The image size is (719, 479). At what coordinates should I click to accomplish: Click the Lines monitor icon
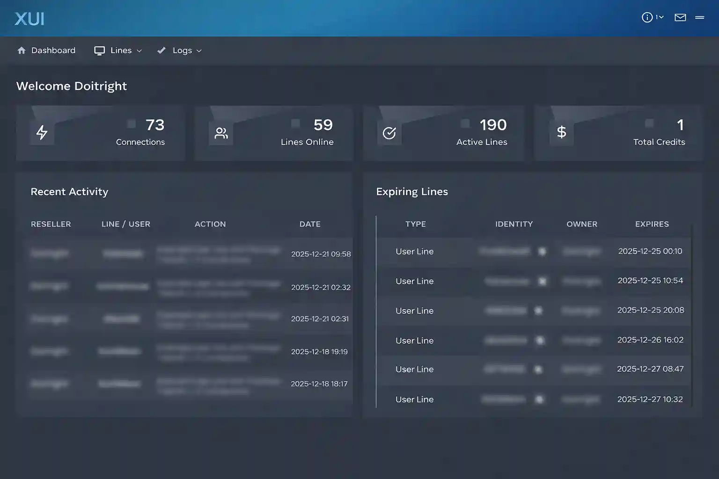coord(99,51)
